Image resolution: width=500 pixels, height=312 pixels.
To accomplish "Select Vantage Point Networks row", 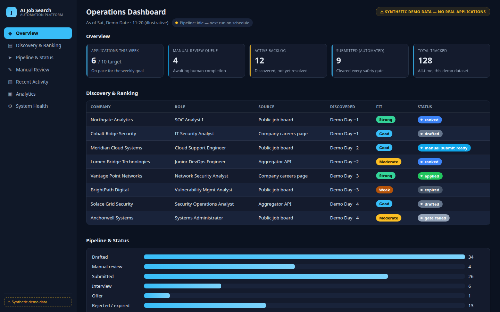I will pos(288,176).
